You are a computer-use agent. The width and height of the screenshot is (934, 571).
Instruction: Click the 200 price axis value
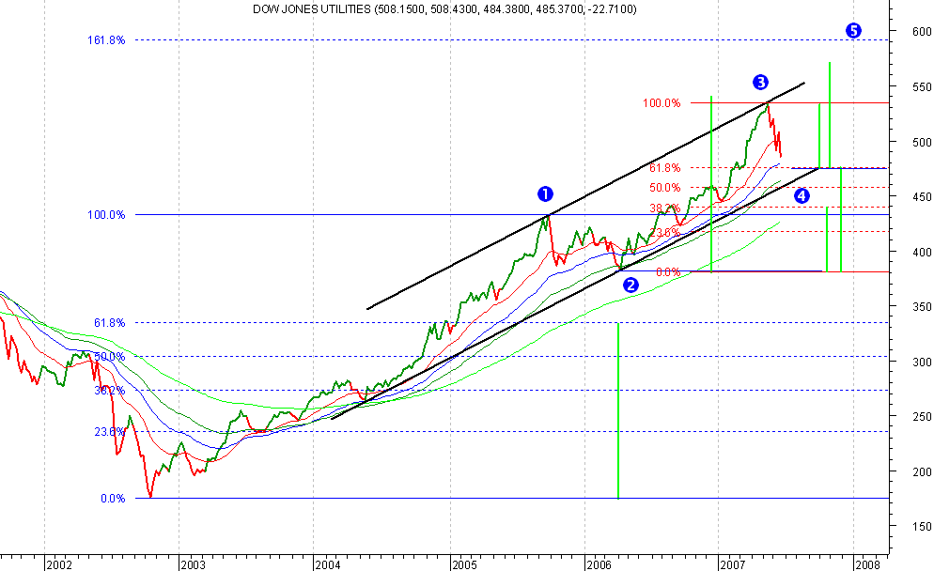pos(922,471)
